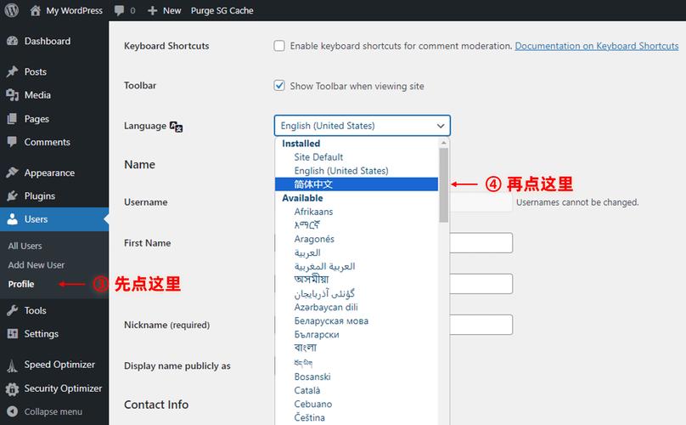686x425 pixels.
Task: Click Purge SG Cache in admin bar
Action: click(222, 11)
